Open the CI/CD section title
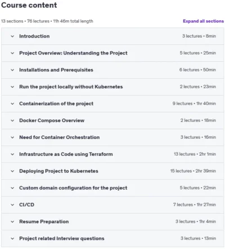This screenshot has width=225, height=249. [x=26, y=205]
